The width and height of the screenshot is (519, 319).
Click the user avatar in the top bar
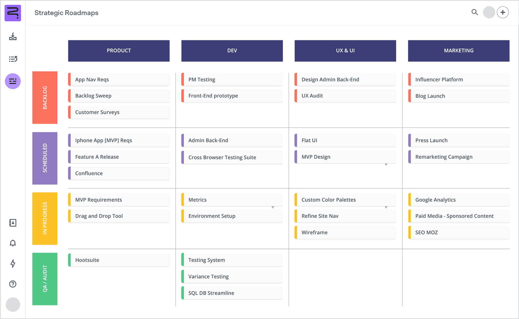pos(489,13)
